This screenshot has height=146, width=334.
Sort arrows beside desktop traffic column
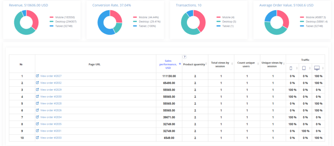click(323, 68)
